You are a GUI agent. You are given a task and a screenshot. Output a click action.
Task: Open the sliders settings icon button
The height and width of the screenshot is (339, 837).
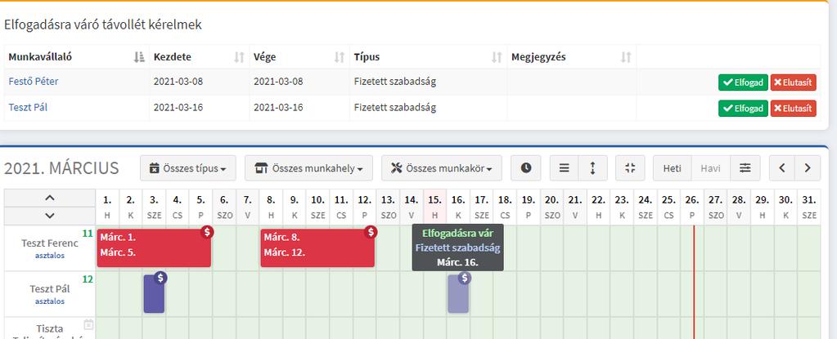[745, 168]
